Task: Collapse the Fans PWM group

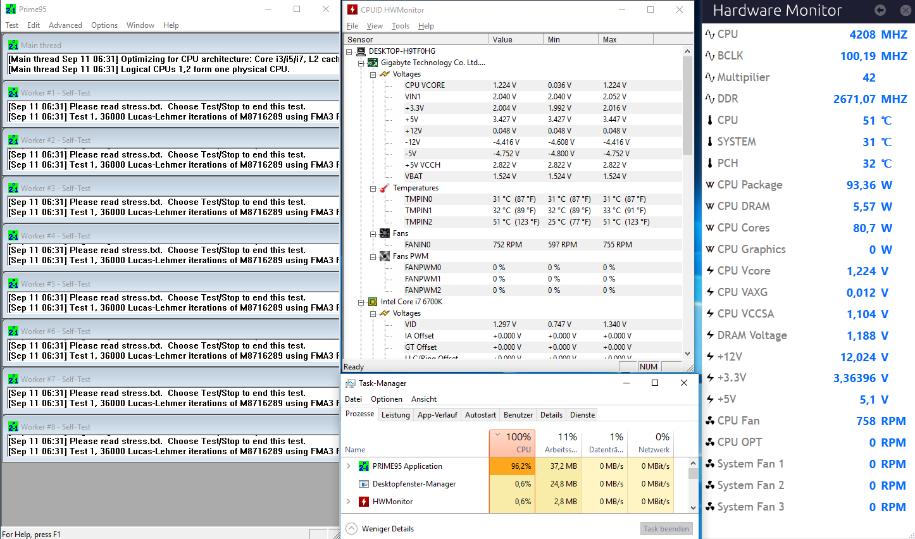Action: pyautogui.click(x=373, y=256)
